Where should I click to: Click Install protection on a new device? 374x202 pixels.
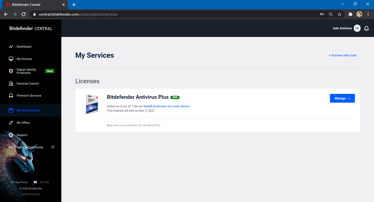pos(166,106)
